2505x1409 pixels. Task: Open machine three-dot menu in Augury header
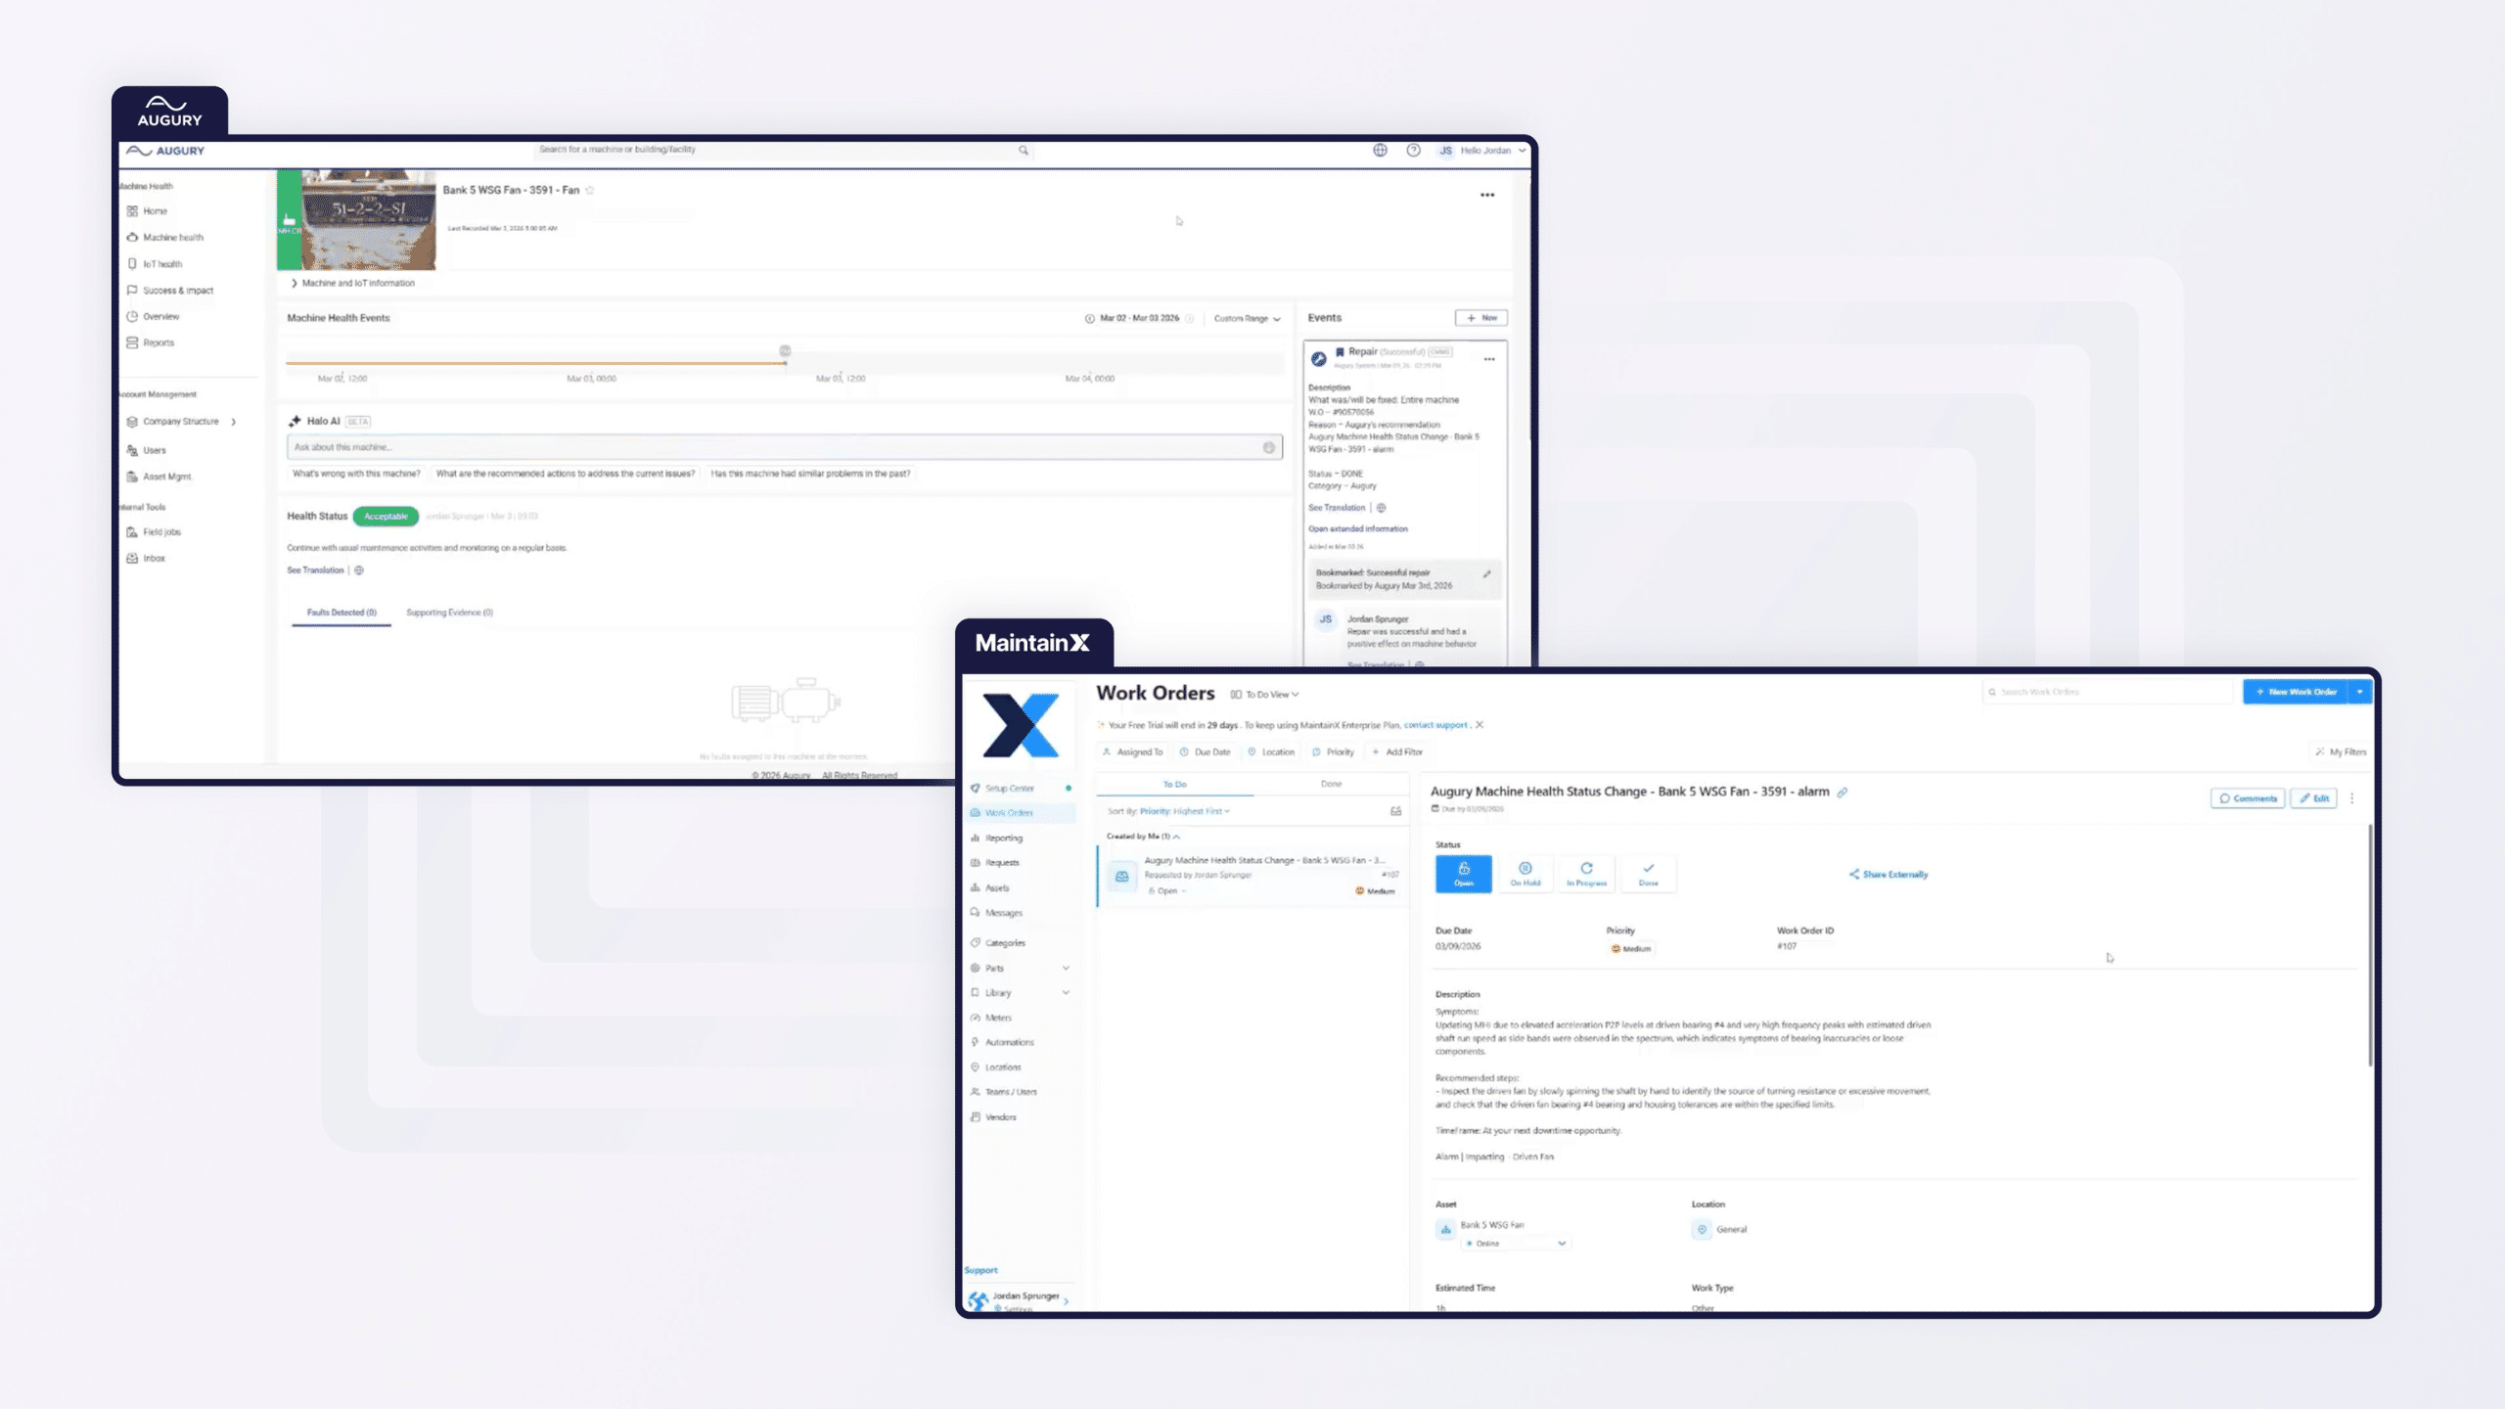[1487, 196]
